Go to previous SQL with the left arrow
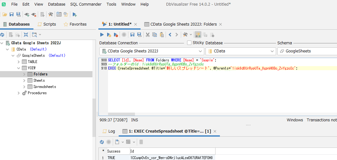 170,35
